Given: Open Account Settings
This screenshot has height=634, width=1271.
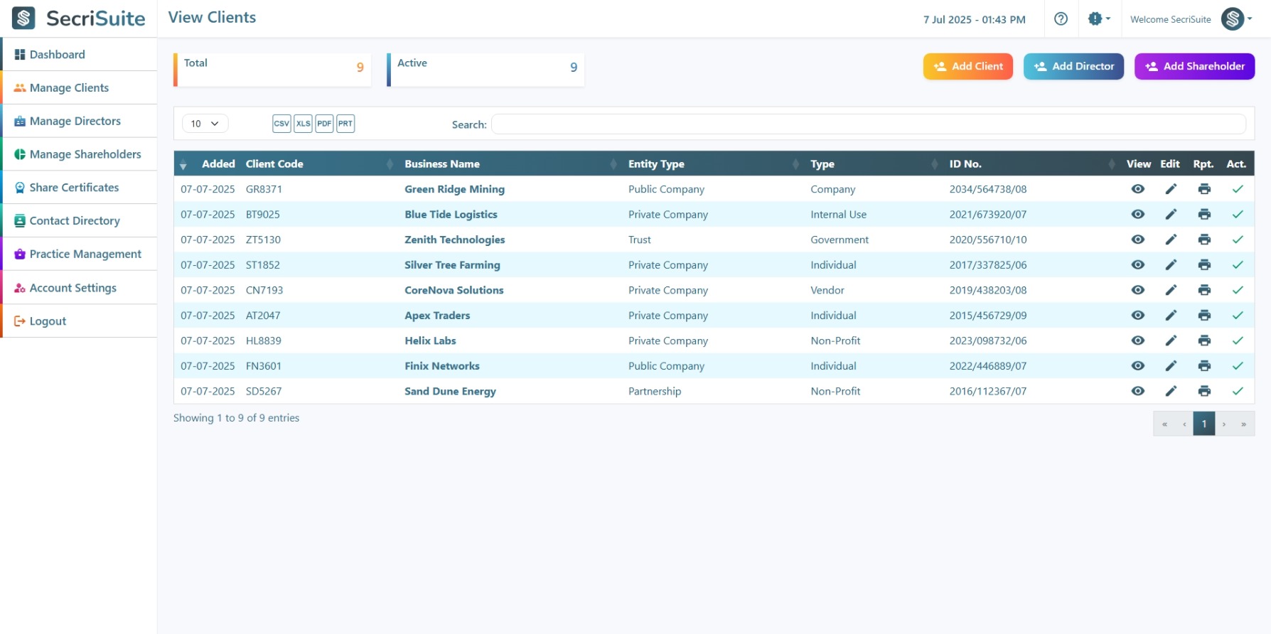Looking at the screenshot, I should pos(78,288).
